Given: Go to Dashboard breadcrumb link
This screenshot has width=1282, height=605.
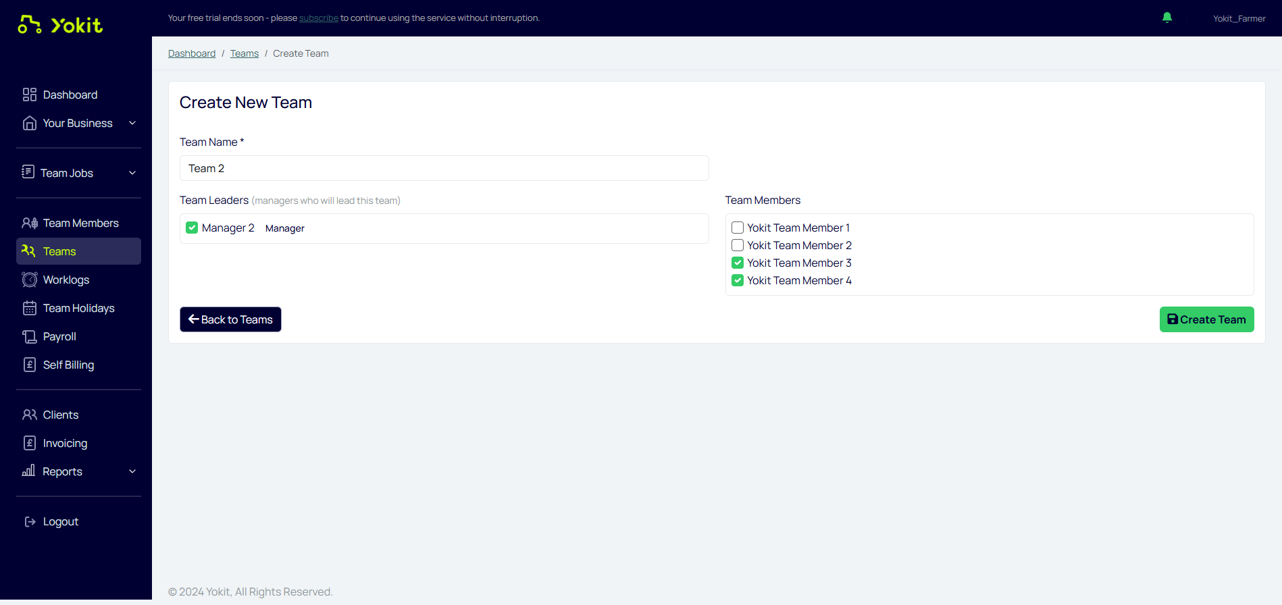Looking at the screenshot, I should point(192,53).
